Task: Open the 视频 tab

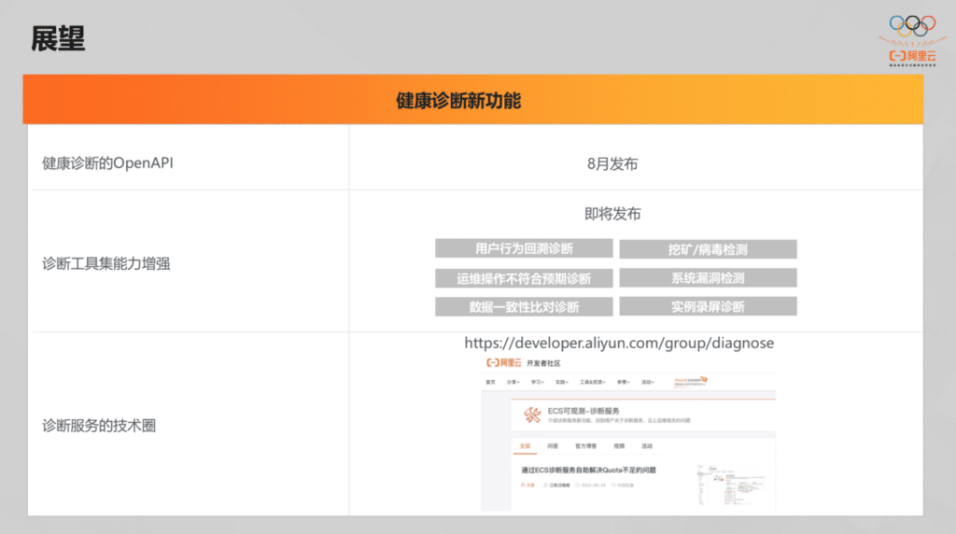Action: coord(619,446)
